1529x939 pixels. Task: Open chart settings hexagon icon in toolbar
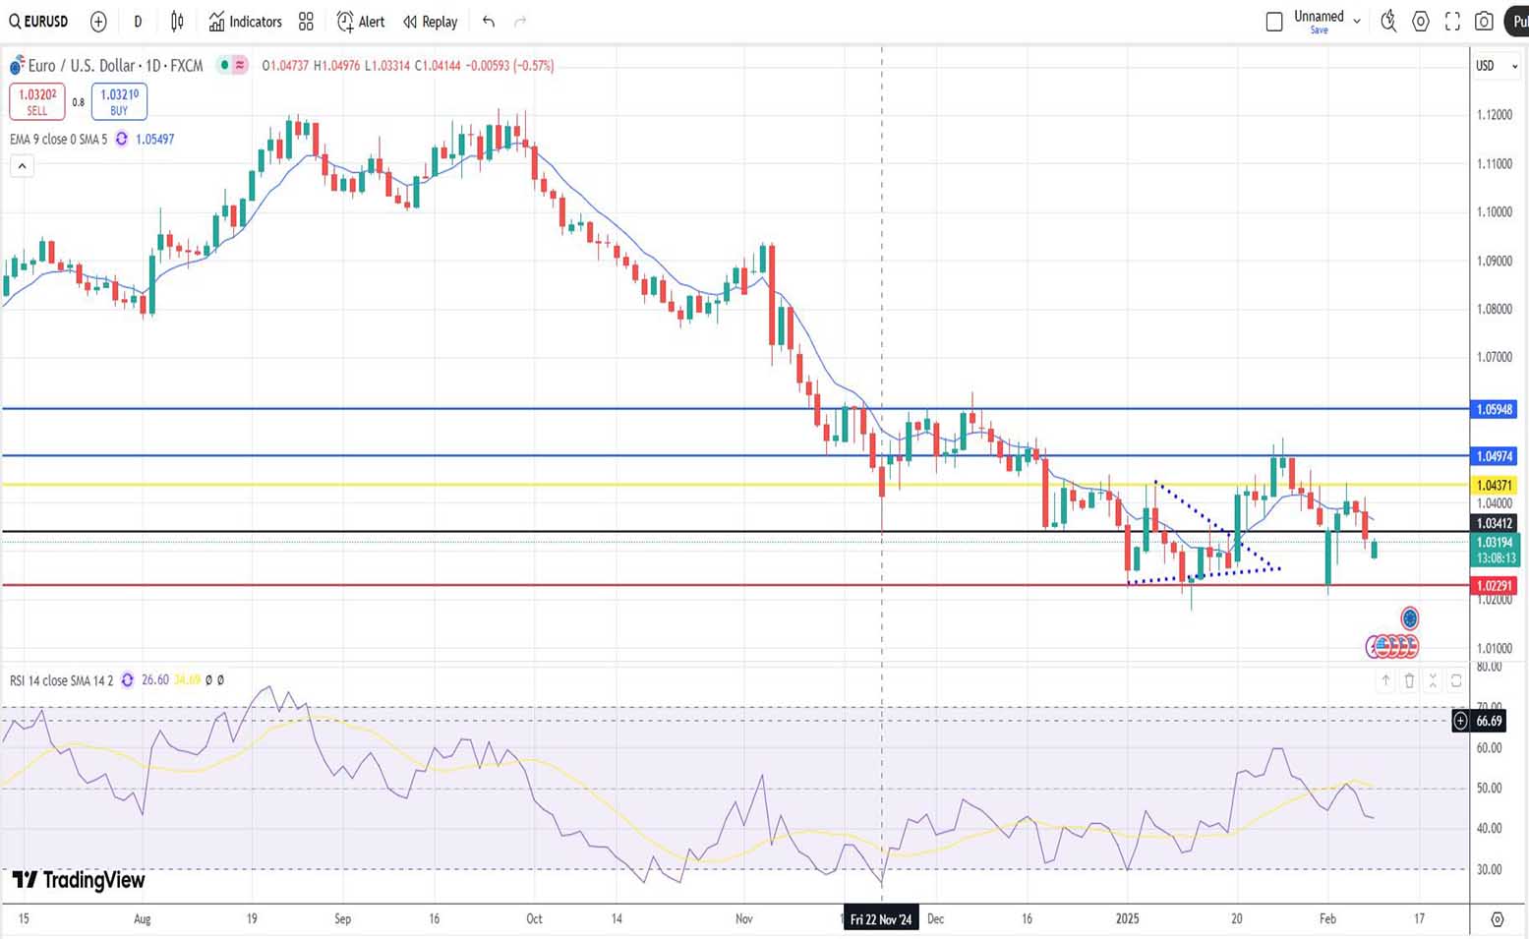pyautogui.click(x=1421, y=22)
